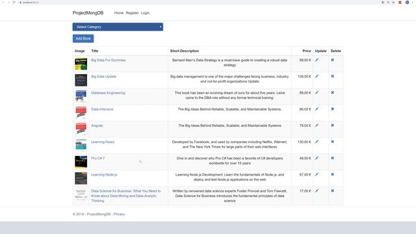
Task: Open the Learning Node.js title link
Action: pyautogui.click(x=104, y=175)
